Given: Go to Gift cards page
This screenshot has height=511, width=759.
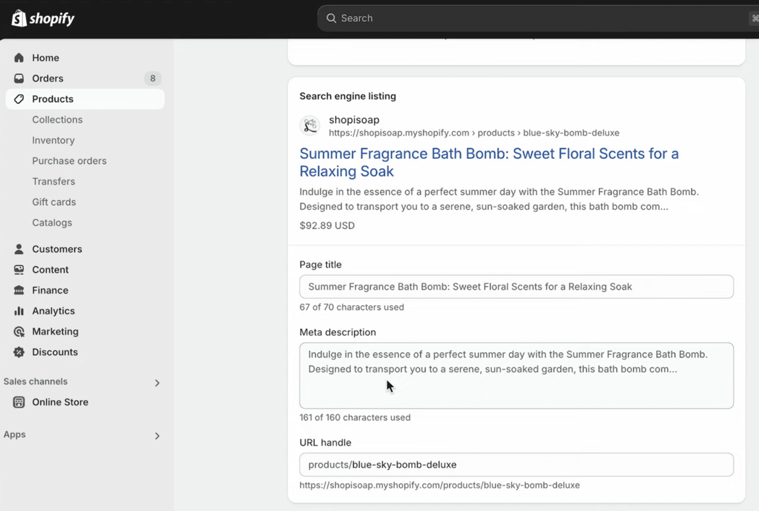Looking at the screenshot, I should 54,202.
